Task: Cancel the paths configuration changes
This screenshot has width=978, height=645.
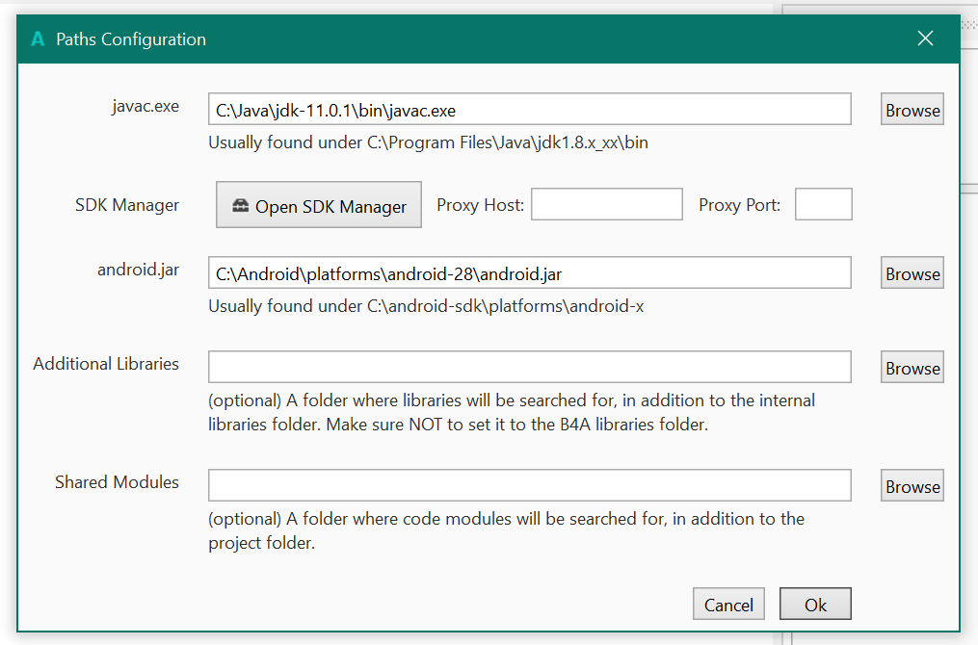Action: coord(728,605)
